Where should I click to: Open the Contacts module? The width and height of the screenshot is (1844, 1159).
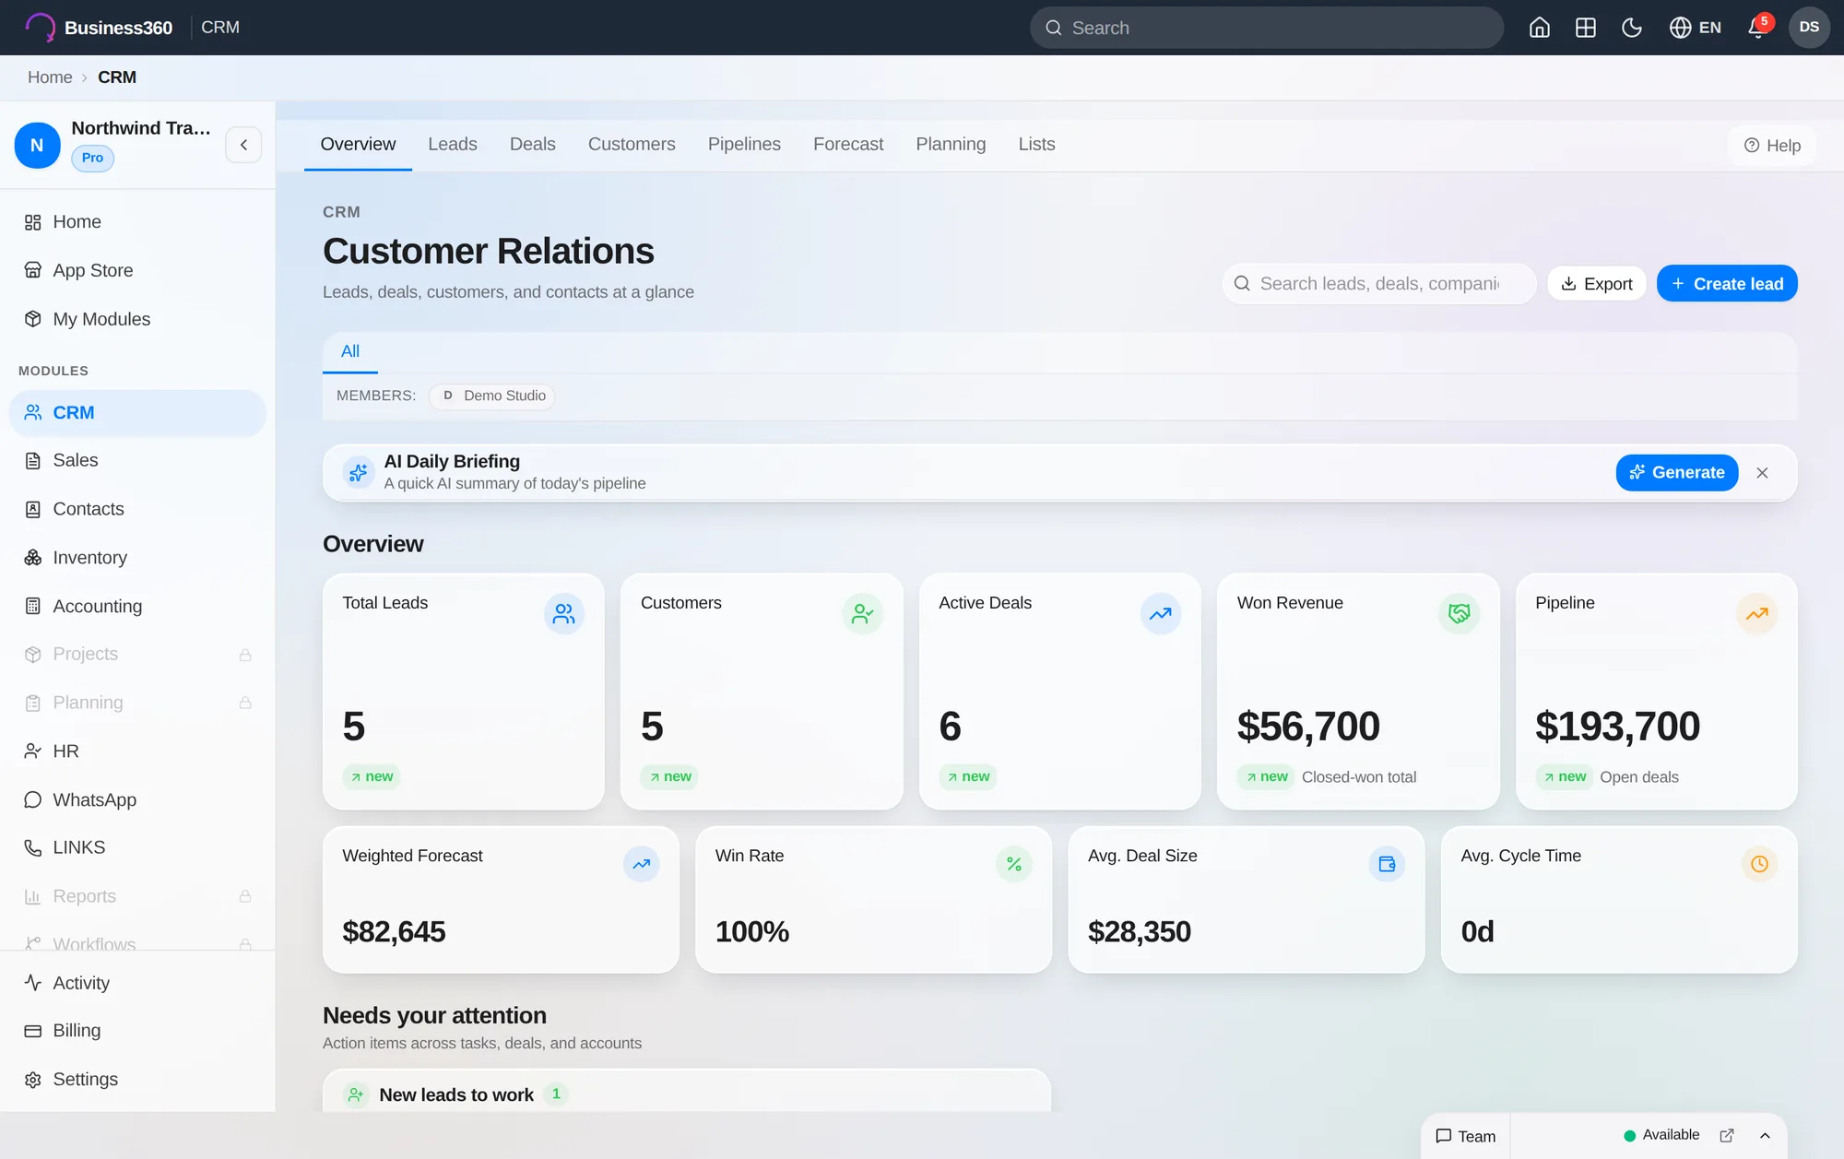(x=137, y=509)
